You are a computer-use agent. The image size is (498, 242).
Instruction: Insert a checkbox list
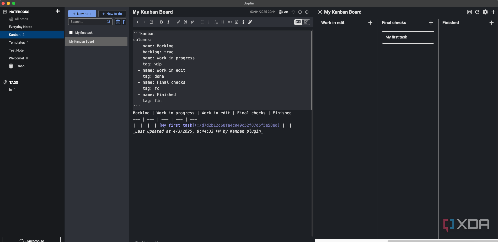[216, 22]
